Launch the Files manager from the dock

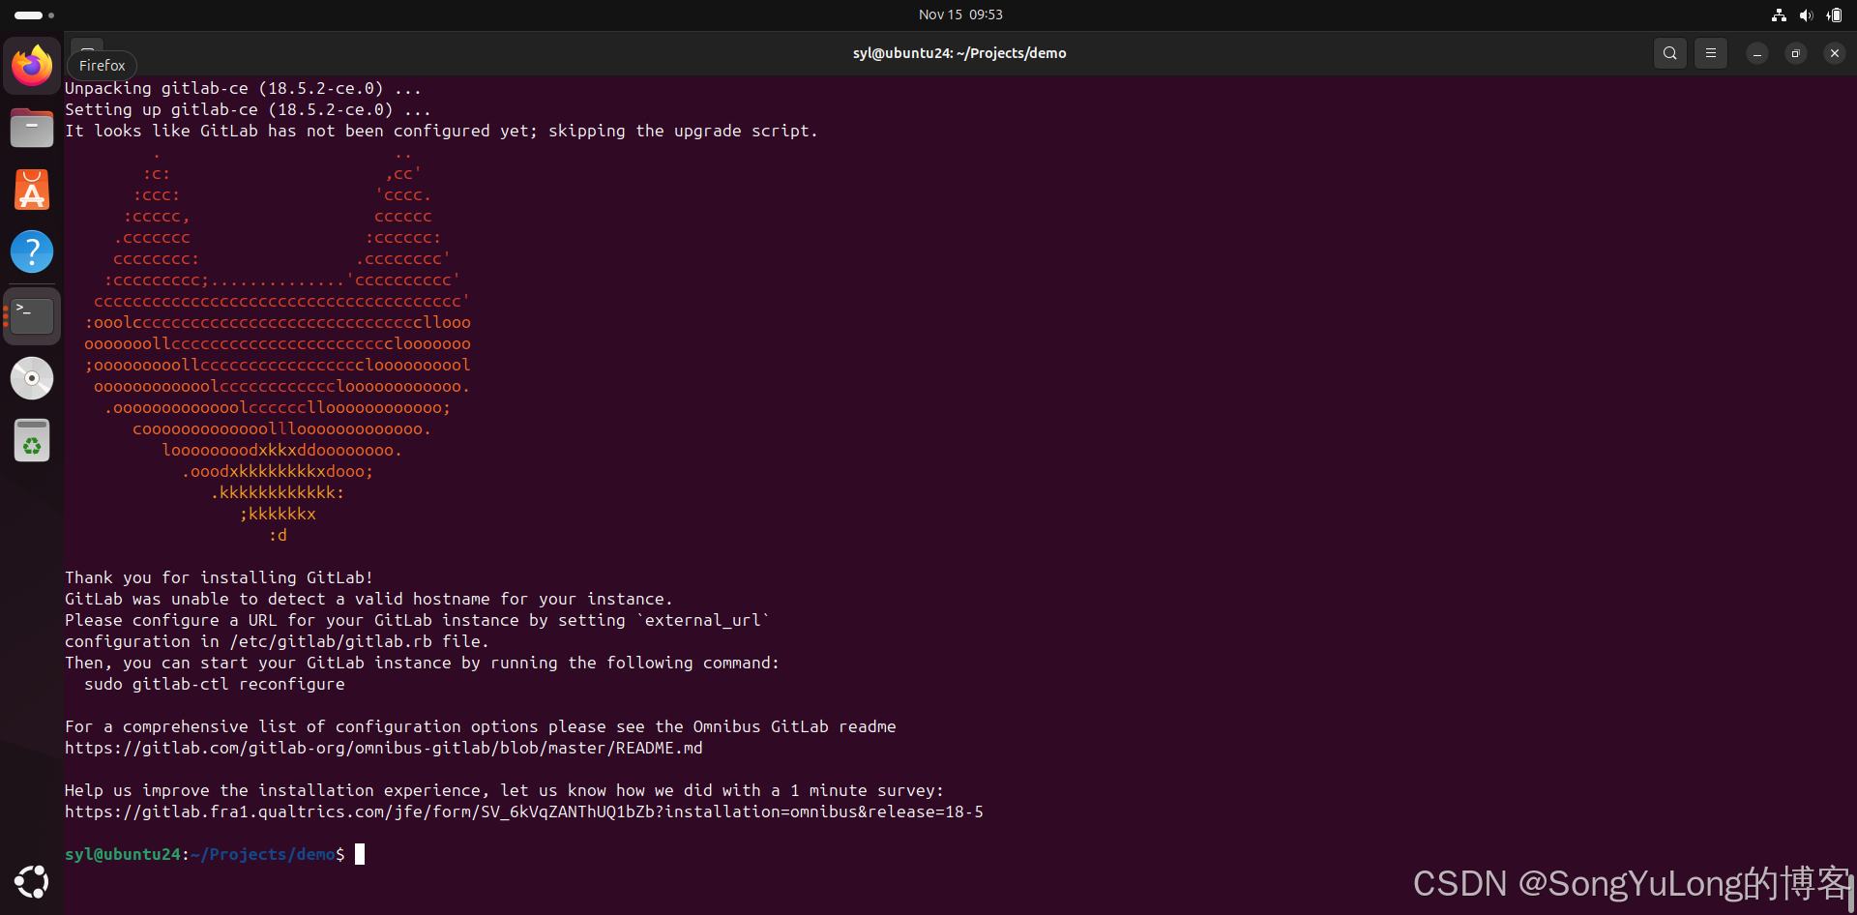pyautogui.click(x=32, y=128)
